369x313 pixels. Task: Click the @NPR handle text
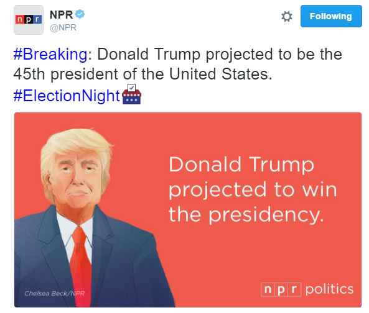tap(63, 28)
